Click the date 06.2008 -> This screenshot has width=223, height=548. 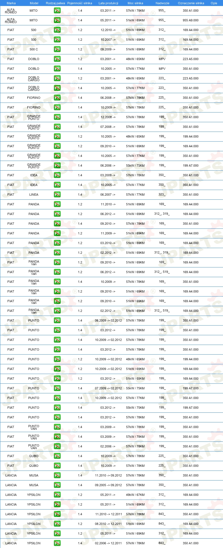(108, 98)
